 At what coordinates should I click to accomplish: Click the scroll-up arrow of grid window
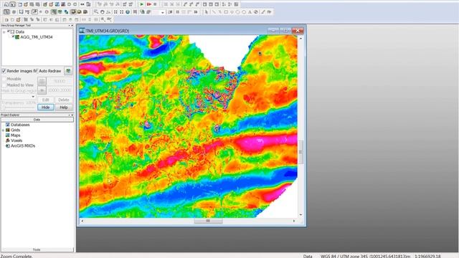tap(301, 38)
